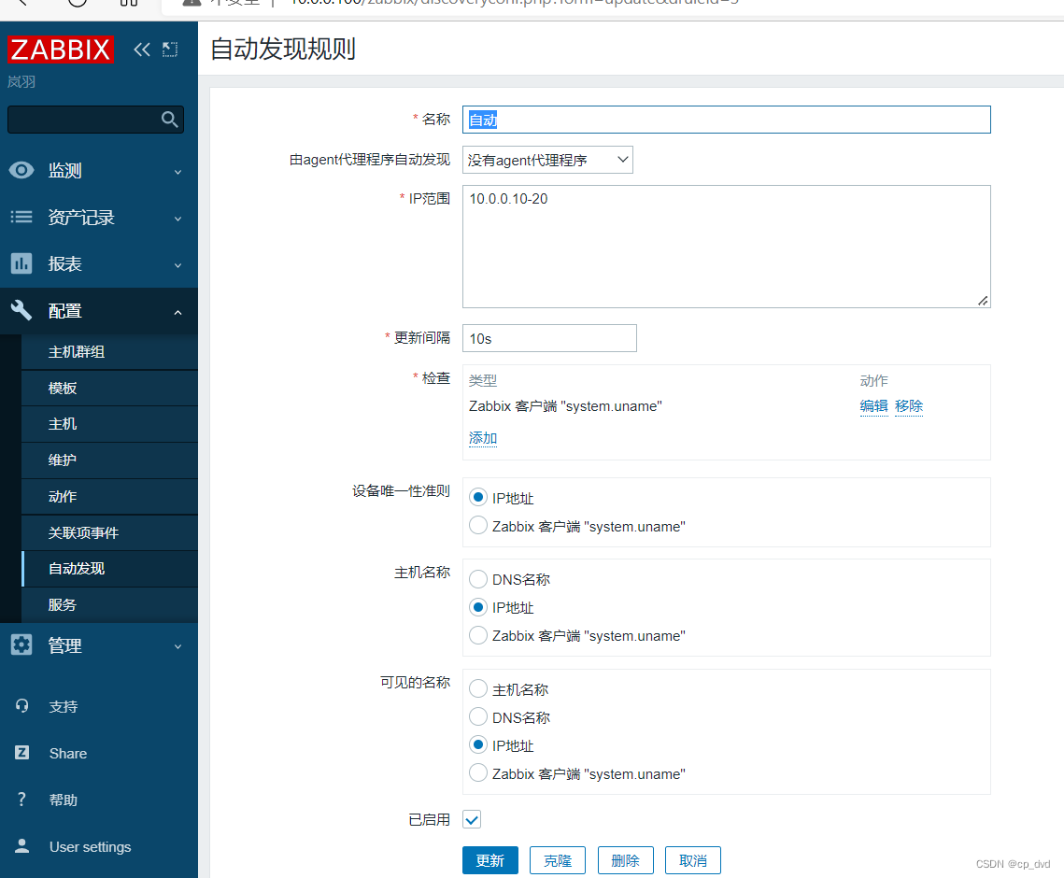1064x878 pixels.
Task: Open the 监测 (Monitoring) section icon
Action: [21, 170]
